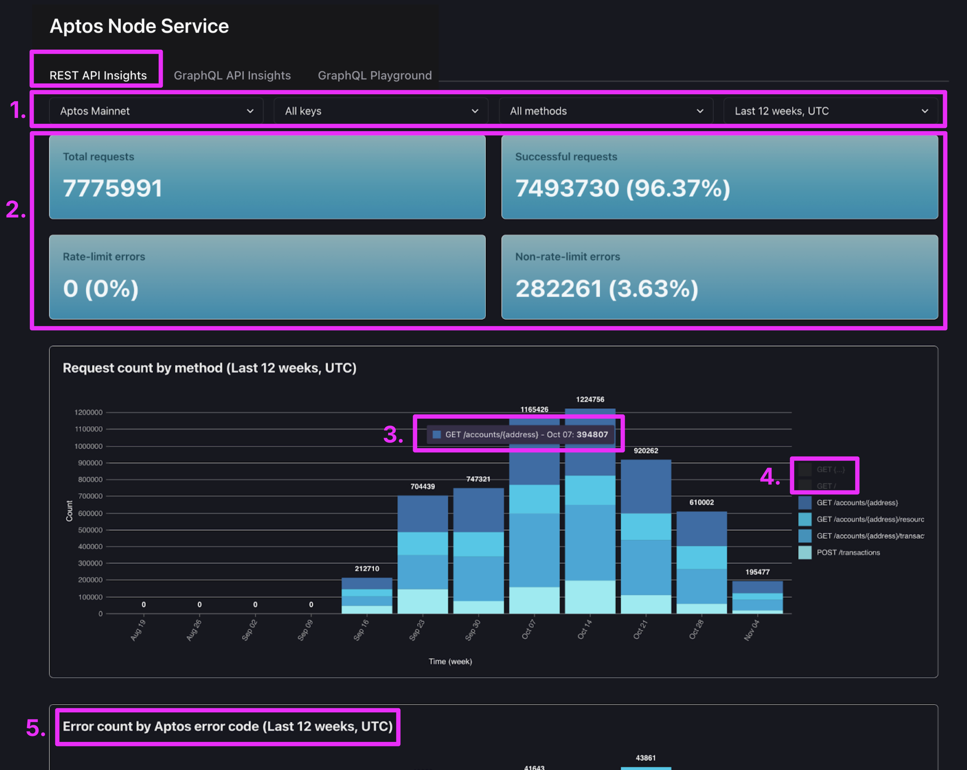Open the Last 12 weeks, UTC dropdown
Viewport: 967px width, 770px height.
830,111
